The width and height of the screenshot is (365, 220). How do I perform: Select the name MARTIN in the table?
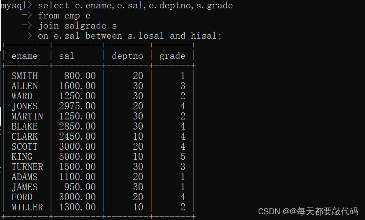pos(27,116)
